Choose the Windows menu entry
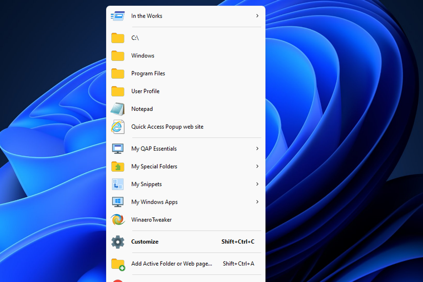 click(186, 55)
